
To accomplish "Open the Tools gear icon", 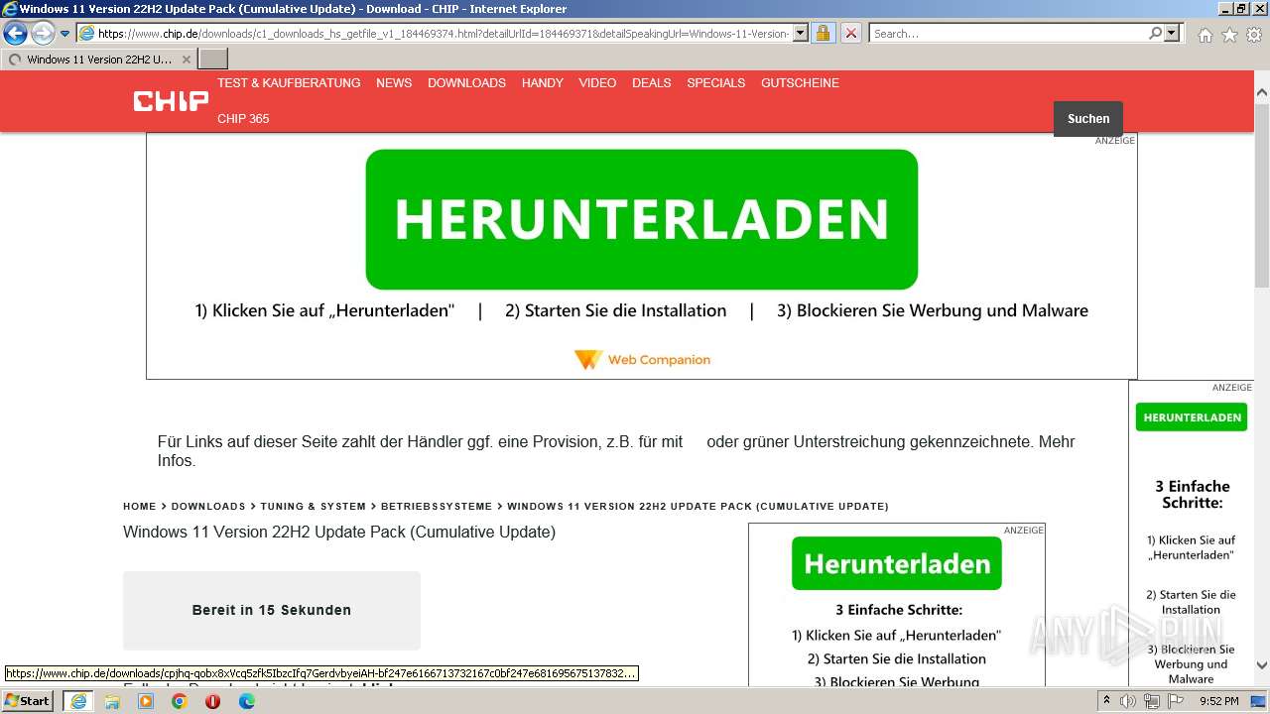I will [x=1254, y=35].
